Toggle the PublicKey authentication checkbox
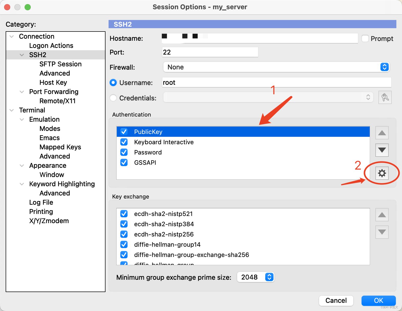 [x=124, y=132]
